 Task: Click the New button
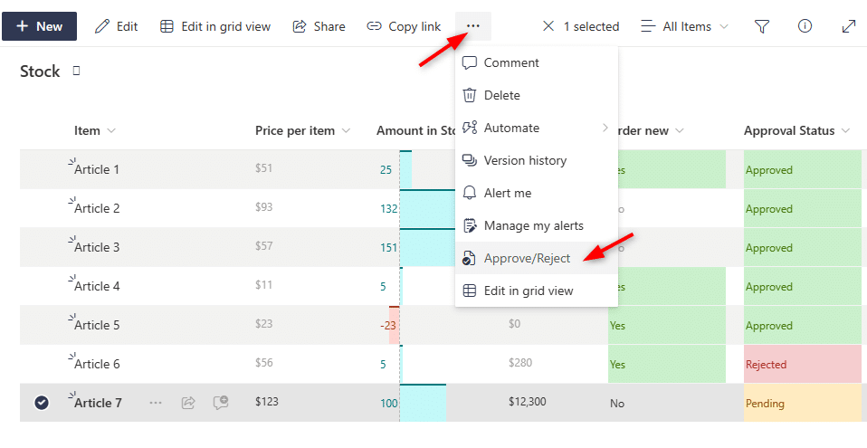coord(39,26)
